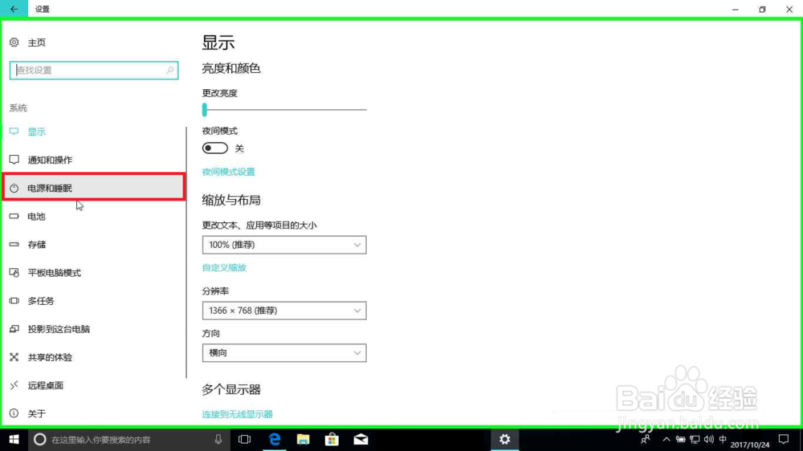Open the Action Center notification icon

pyautogui.click(x=784, y=439)
